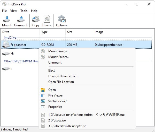This screenshot has height=132, width=155.
Task: Select the F: ppanther drive row
Action: (76, 45)
